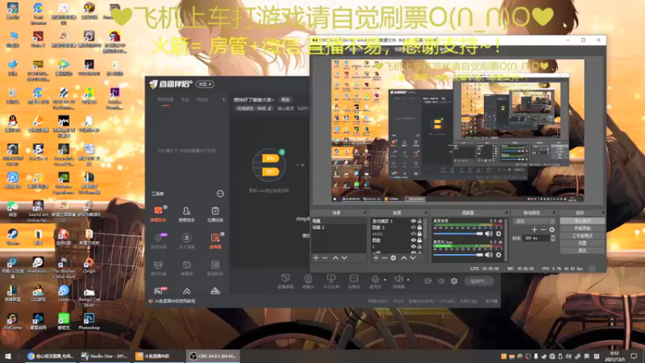Open microphone options arrow in 直播伴侣
645x363 pixels.
click(385, 280)
